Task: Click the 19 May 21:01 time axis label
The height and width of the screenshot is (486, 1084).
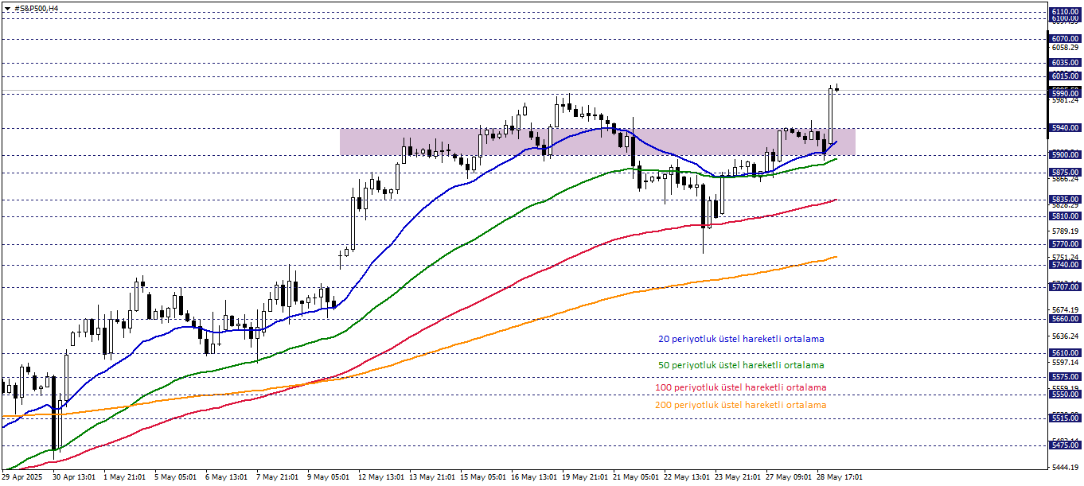Action: click(583, 478)
